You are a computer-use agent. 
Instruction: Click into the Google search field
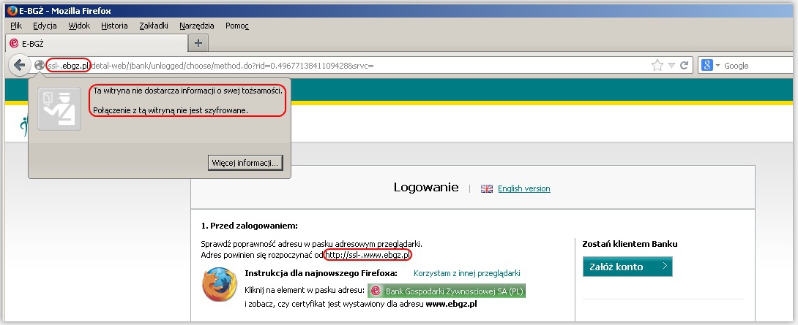(x=758, y=66)
